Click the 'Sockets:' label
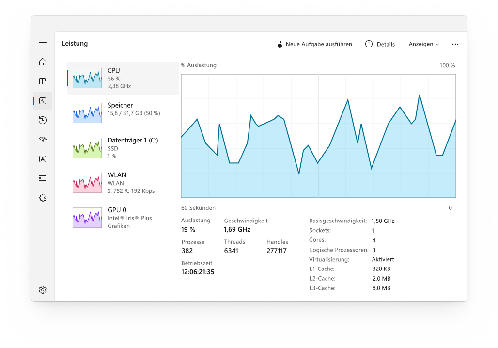Viewport: 498px width, 348px height. point(320,230)
